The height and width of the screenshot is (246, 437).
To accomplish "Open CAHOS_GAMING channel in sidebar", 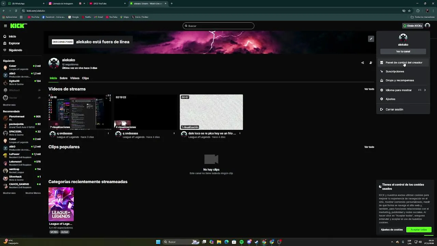I will pyautogui.click(x=22, y=186).
